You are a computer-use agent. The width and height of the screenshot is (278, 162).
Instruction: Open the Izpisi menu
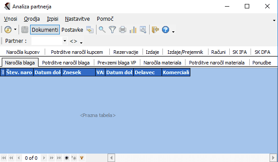coord(53,19)
